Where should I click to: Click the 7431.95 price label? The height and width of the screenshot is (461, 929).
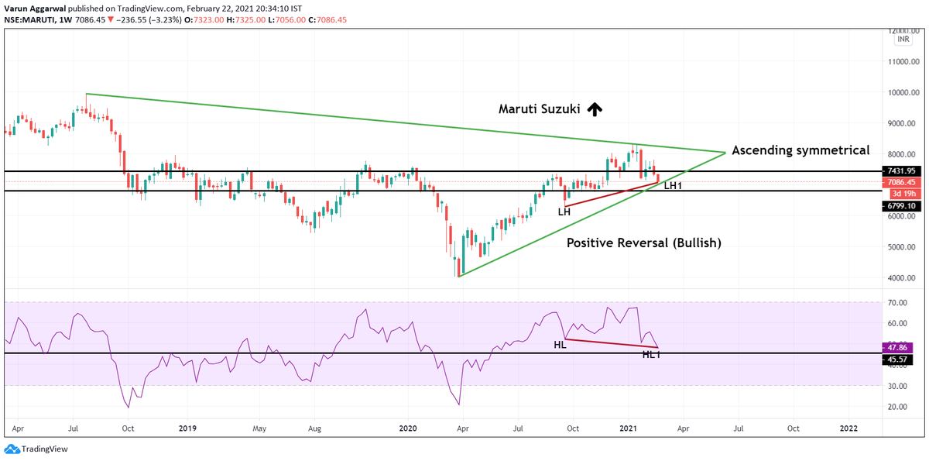coord(900,170)
